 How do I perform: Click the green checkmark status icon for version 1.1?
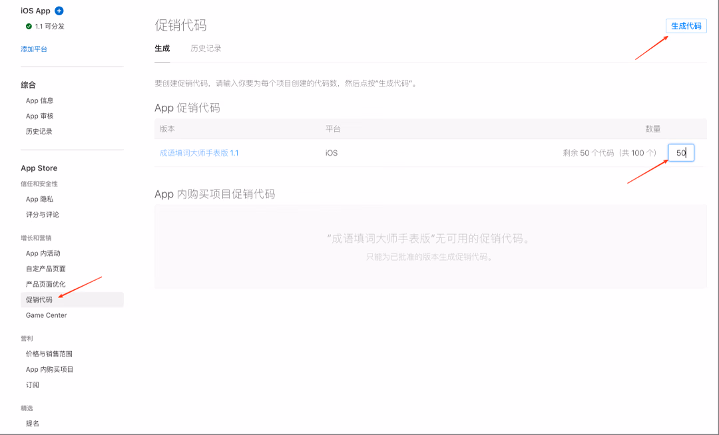(29, 27)
